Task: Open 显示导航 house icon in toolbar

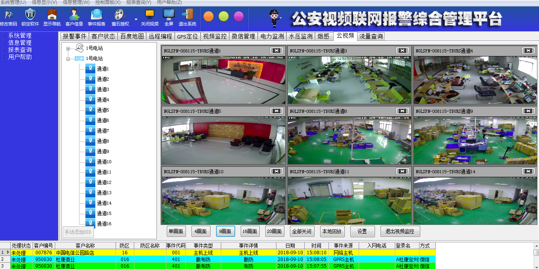Action: (x=52, y=15)
